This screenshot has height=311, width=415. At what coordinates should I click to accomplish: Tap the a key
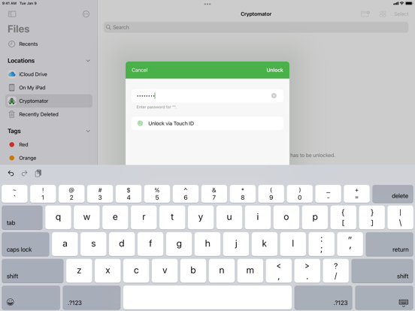coord(65,244)
